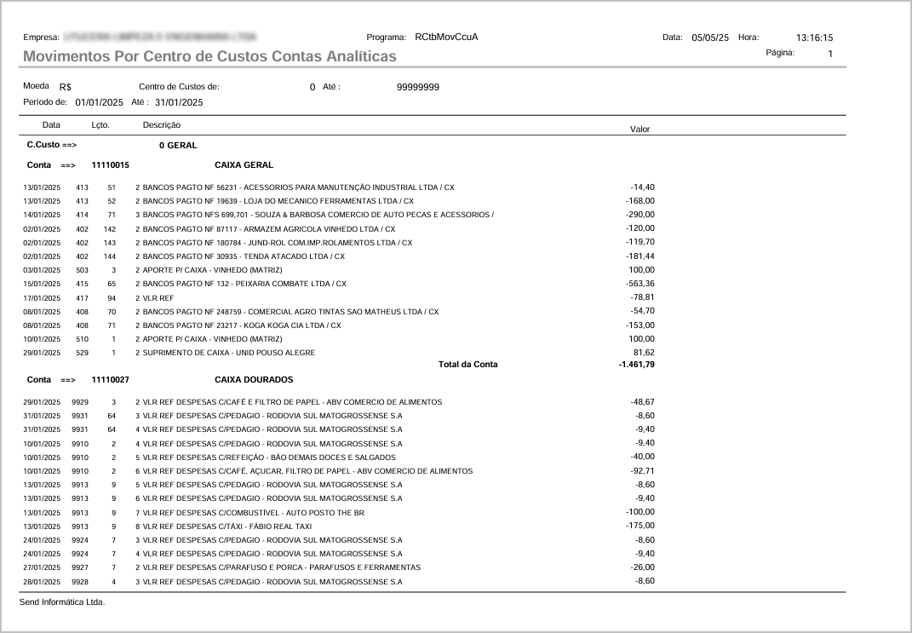Click the account name CAIXA GERAL
This screenshot has height=633, width=912.
pos(244,165)
